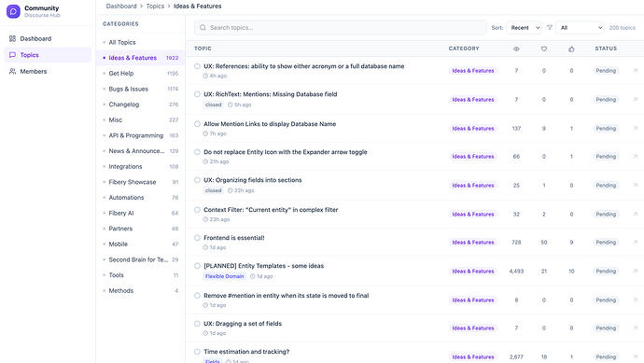
Task: Select radio for Frontend is essential topic
Action: (x=197, y=238)
